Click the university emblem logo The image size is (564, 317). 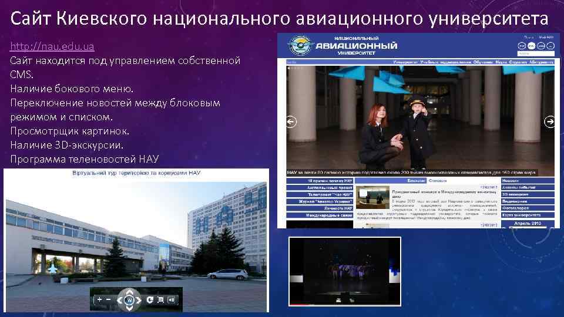[300, 45]
